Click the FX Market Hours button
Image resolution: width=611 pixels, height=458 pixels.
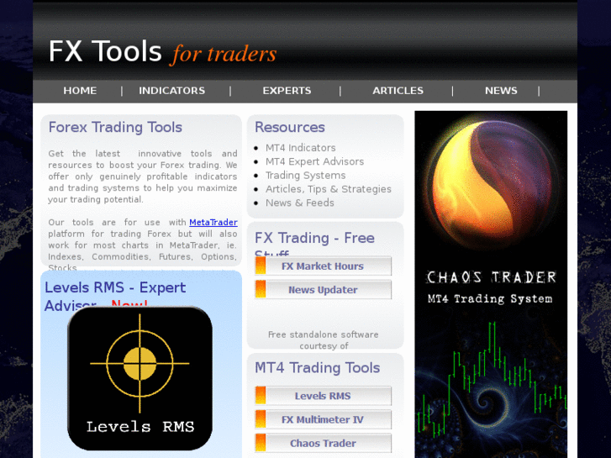coord(323,266)
